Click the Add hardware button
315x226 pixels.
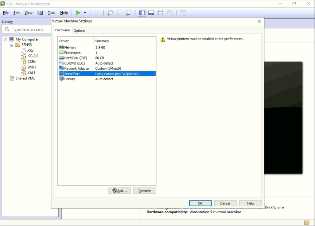coord(120,191)
